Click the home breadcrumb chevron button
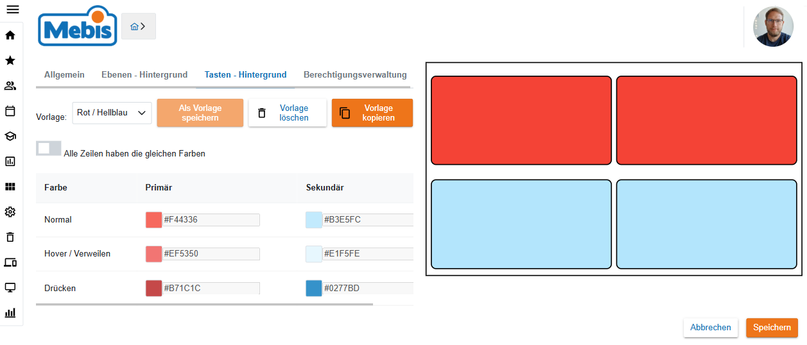807x345 pixels. pos(138,26)
